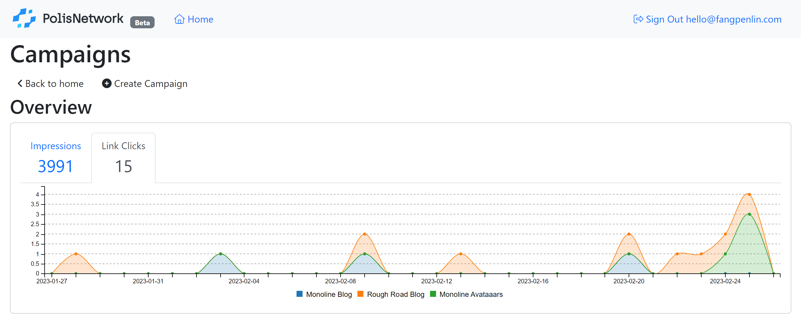Click the green Monoline Avataaars legend swatch
801x317 pixels.
[x=433, y=294]
